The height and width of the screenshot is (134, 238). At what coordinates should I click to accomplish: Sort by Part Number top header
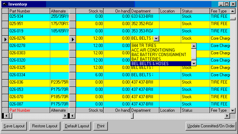coord(29,11)
